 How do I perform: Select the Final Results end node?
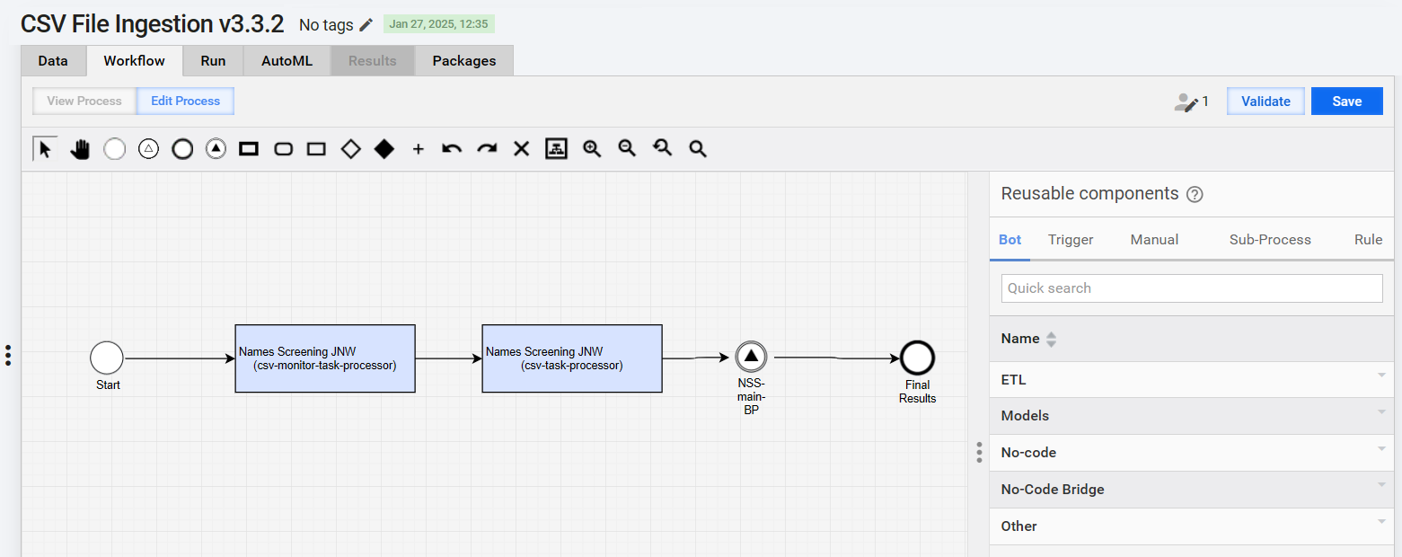click(917, 358)
